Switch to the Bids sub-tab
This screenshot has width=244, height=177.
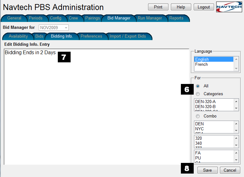[39, 36]
